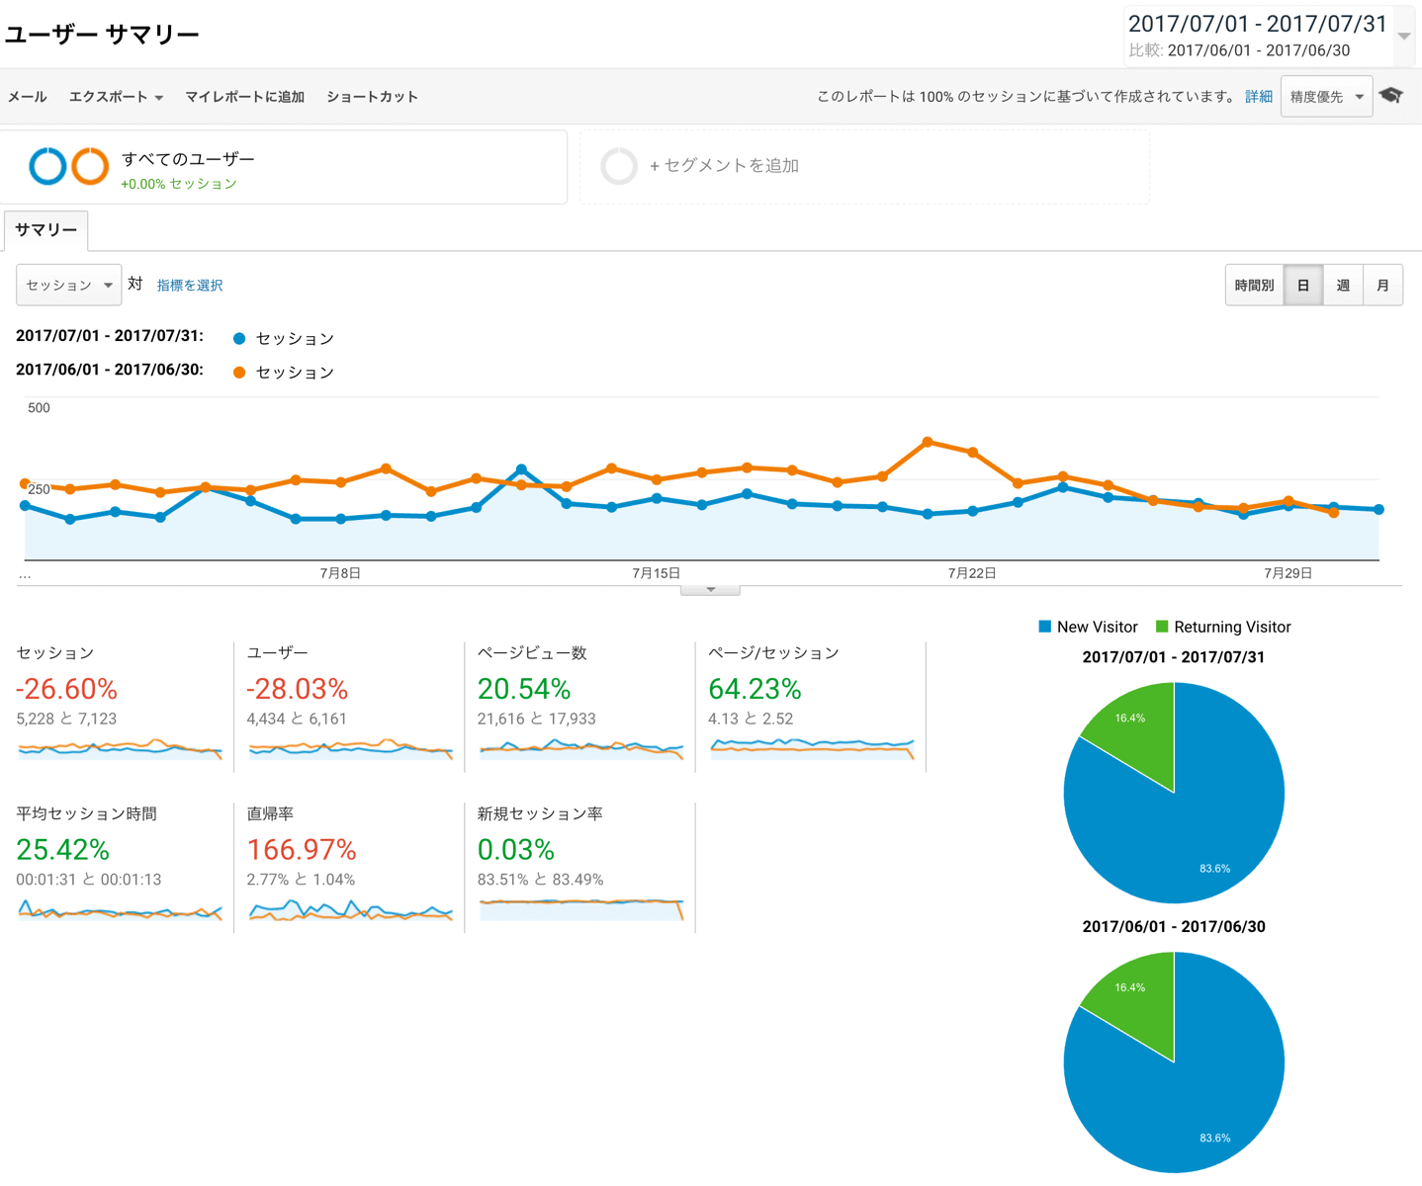Click the 指標を選択 link
This screenshot has height=1186, width=1422.
point(190,285)
